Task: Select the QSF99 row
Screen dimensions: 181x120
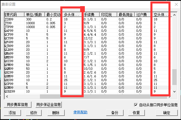Action: click(x=88, y=84)
